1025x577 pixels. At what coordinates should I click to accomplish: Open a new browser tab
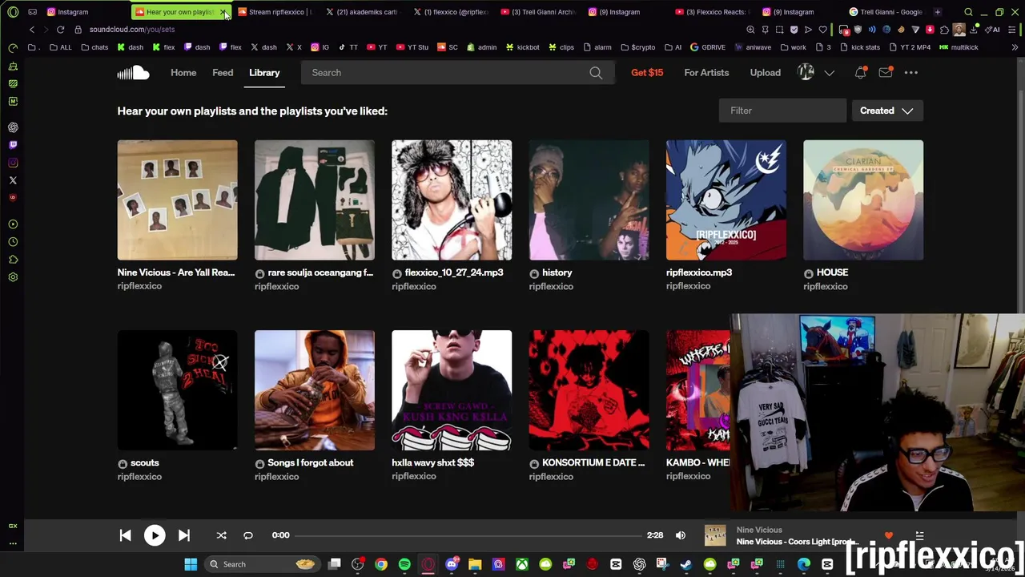click(938, 12)
